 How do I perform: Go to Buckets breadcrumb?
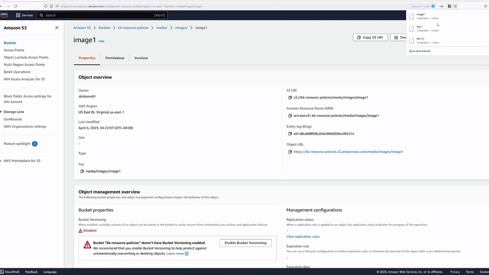pyautogui.click(x=104, y=28)
